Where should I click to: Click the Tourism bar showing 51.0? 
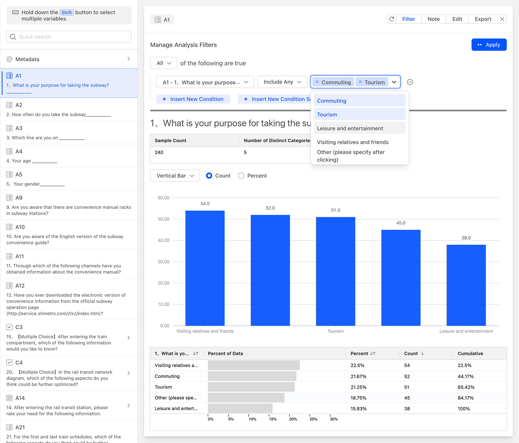[x=335, y=271]
